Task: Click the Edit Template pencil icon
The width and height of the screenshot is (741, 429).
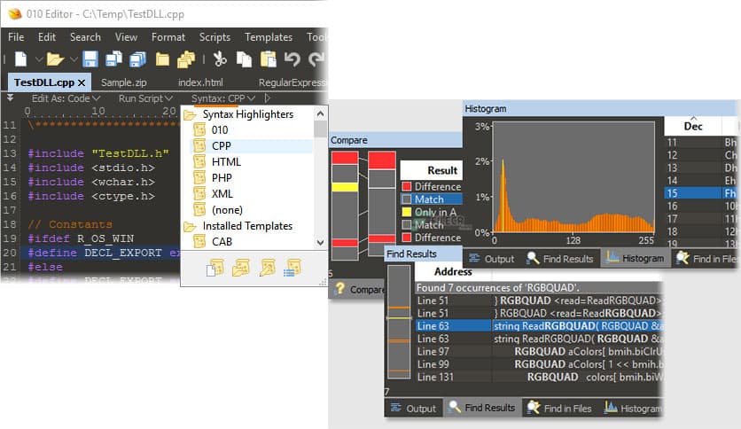Action: tap(267, 268)
